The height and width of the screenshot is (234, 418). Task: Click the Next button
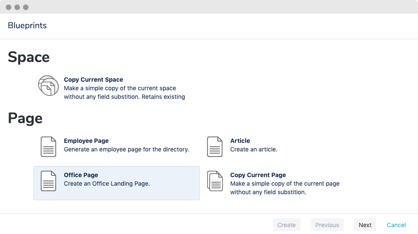tap(365, 225)
